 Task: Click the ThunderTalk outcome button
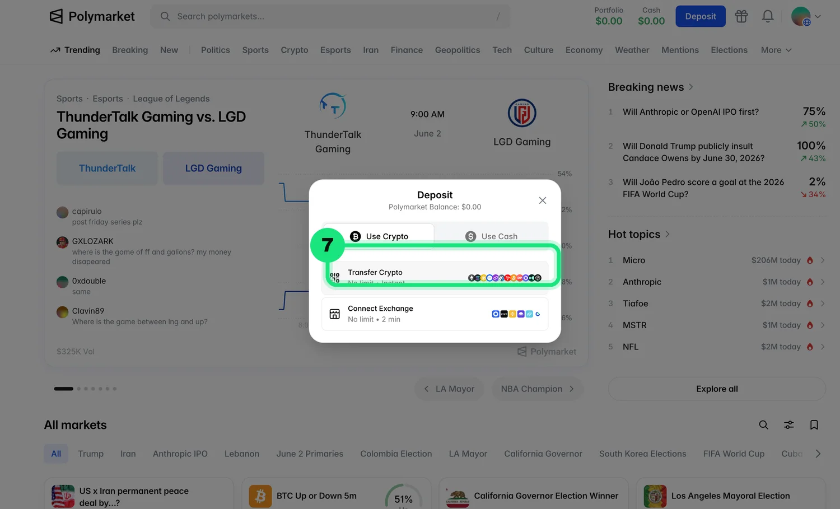107,168
